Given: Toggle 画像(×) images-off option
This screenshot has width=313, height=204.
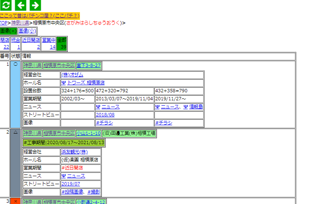Looking at the screenshot, I should (8, 31).
